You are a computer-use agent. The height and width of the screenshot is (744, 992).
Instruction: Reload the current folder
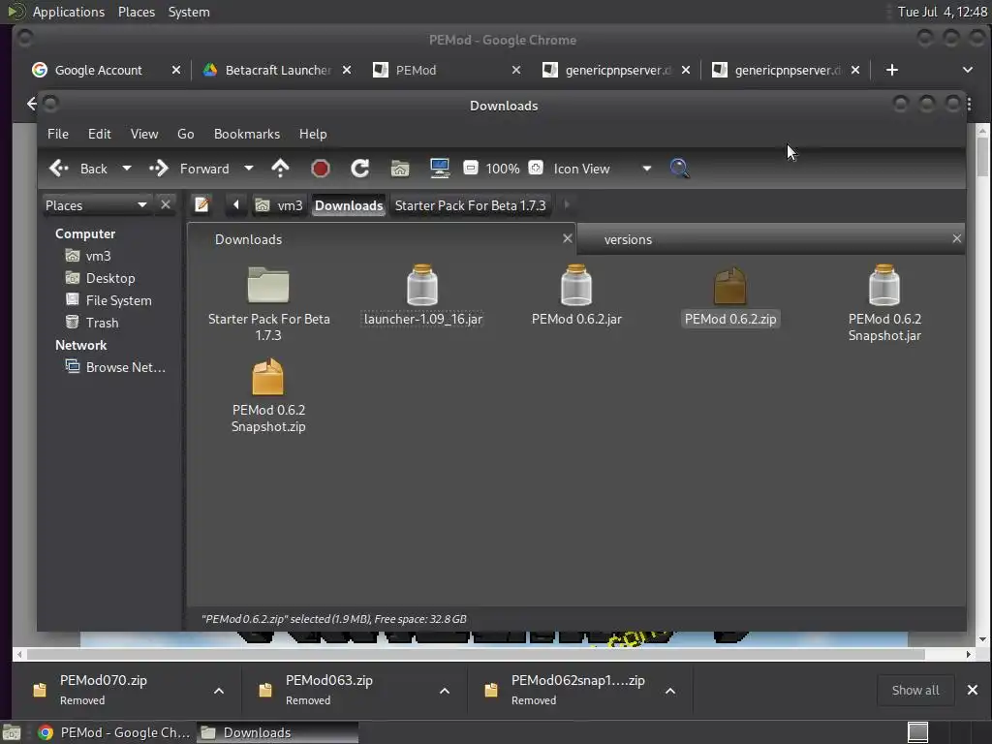359,169
